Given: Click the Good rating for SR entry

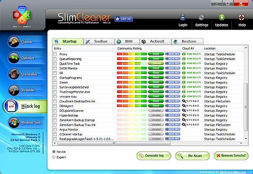Looking at the screenshot, I should pyautogui.click(x=156, y=73).
